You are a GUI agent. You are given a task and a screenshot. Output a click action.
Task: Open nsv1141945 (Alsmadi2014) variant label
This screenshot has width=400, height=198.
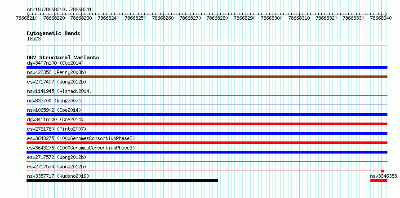click(x=59, y=91)
